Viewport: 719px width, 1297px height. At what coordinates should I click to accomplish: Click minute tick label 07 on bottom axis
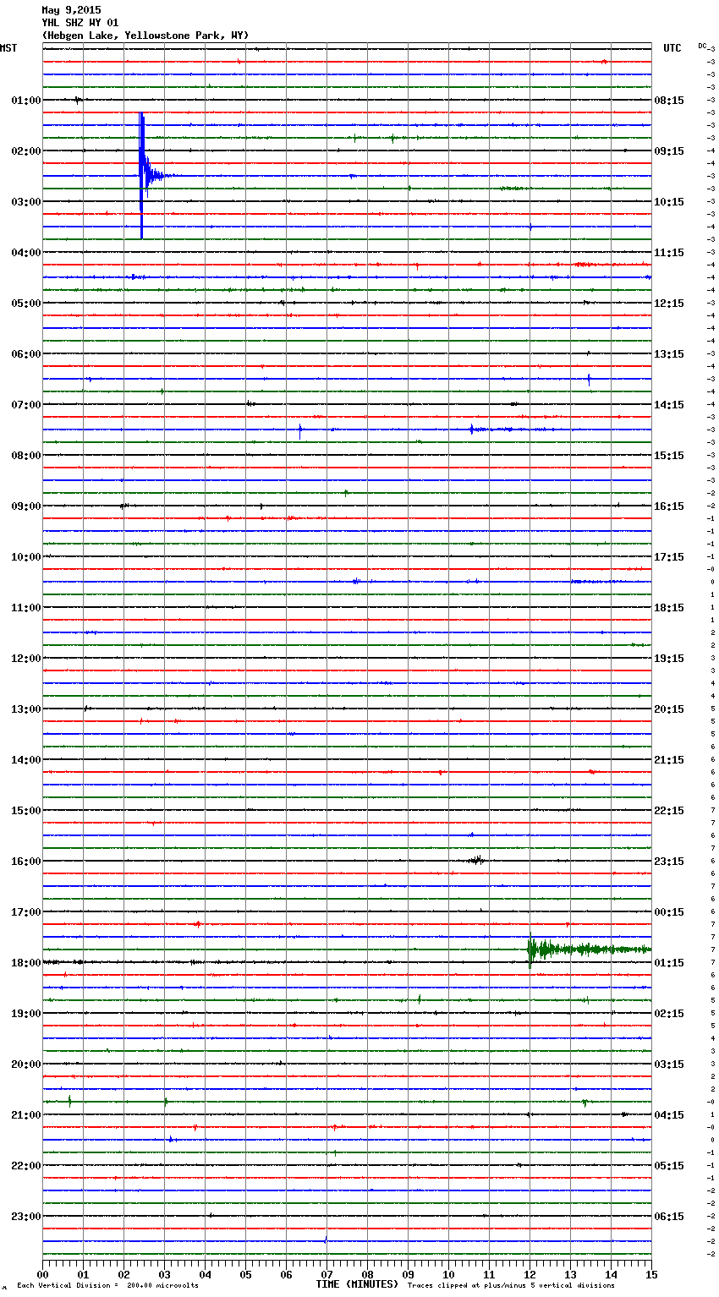[327, 1274]
